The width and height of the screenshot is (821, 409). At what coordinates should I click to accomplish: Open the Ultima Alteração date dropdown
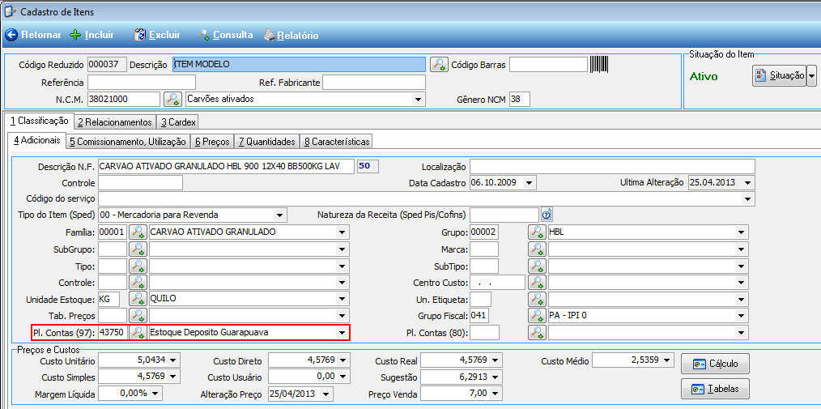tap(747, 183)
